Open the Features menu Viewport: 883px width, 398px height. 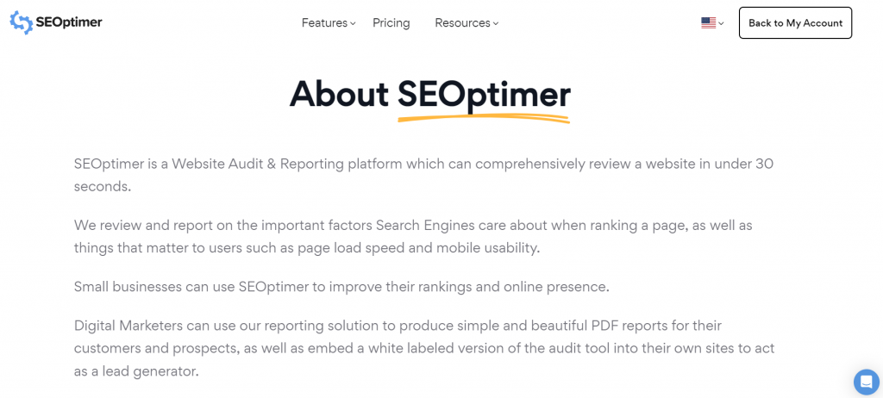point(324,23)
